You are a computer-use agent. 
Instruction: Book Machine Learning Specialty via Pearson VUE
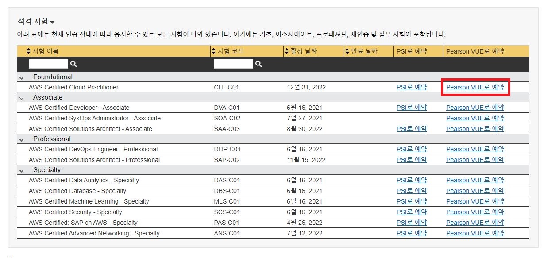tap(475, 201)
